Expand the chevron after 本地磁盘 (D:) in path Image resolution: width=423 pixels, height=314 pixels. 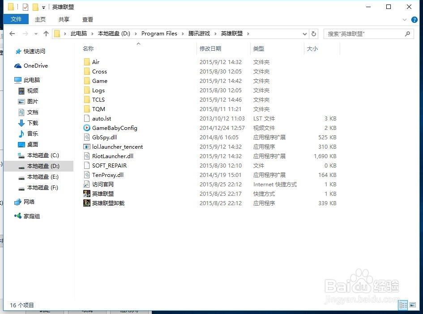136,34
